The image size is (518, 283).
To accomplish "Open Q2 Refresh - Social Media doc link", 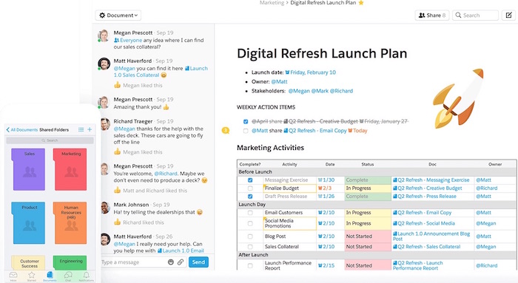I will pos(424,223).
